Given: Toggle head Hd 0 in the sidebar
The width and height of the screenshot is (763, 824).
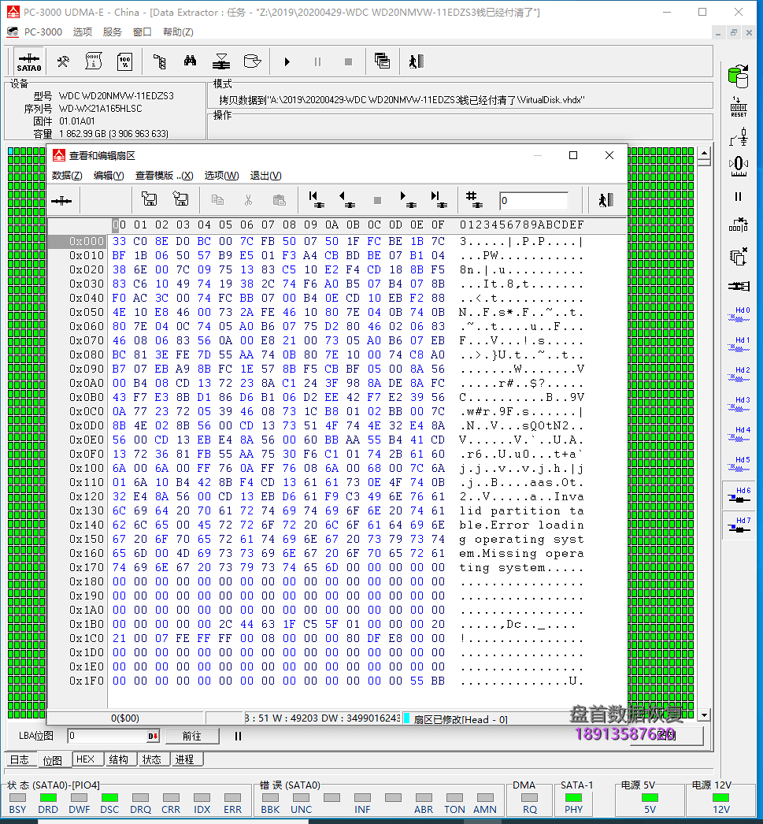Looking at the screenshot, I should [x=739, y=314].
